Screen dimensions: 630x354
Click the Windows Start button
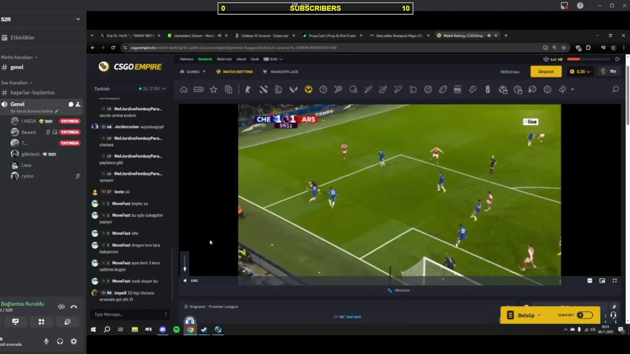click(93, 329)
